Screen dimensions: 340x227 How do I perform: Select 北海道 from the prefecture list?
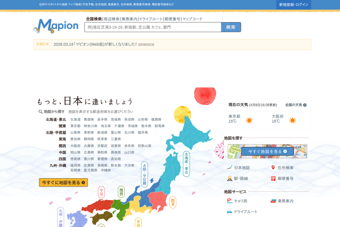[x=75, y=119]
